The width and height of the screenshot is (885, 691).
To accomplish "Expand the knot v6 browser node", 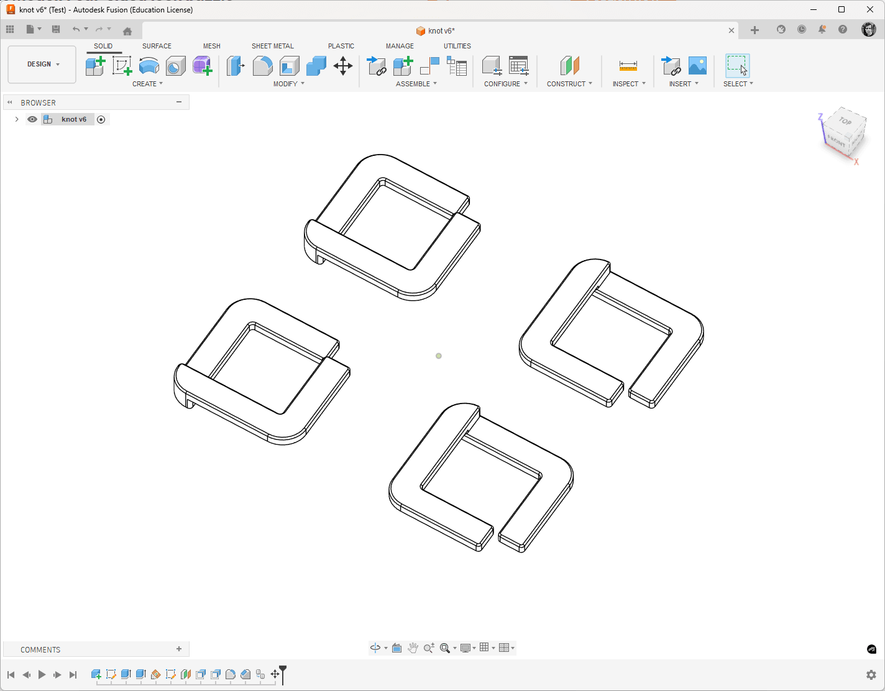I will 17,119.
